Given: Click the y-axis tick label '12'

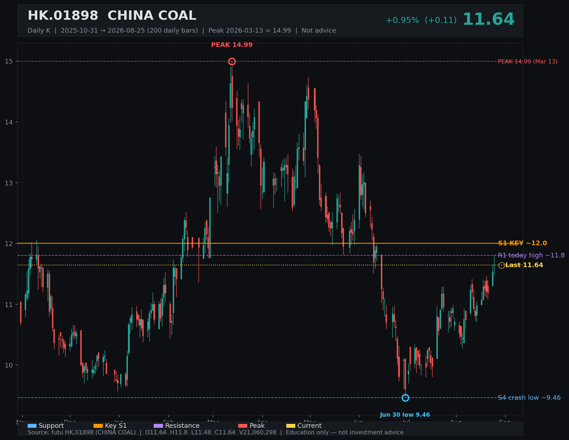Looking at the screenshot, I should 9,243.
